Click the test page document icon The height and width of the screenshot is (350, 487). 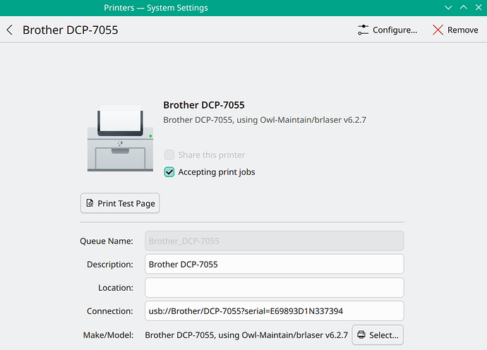pyautogui.click(x=90, y=203)
